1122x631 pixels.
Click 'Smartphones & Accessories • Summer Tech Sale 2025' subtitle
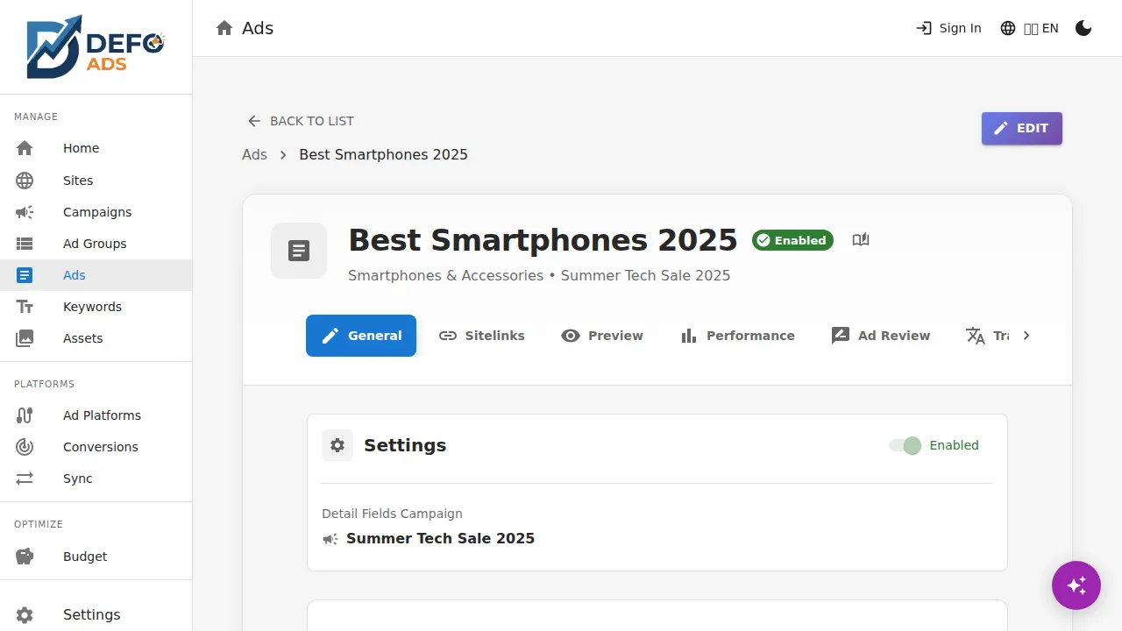point(539,275)
